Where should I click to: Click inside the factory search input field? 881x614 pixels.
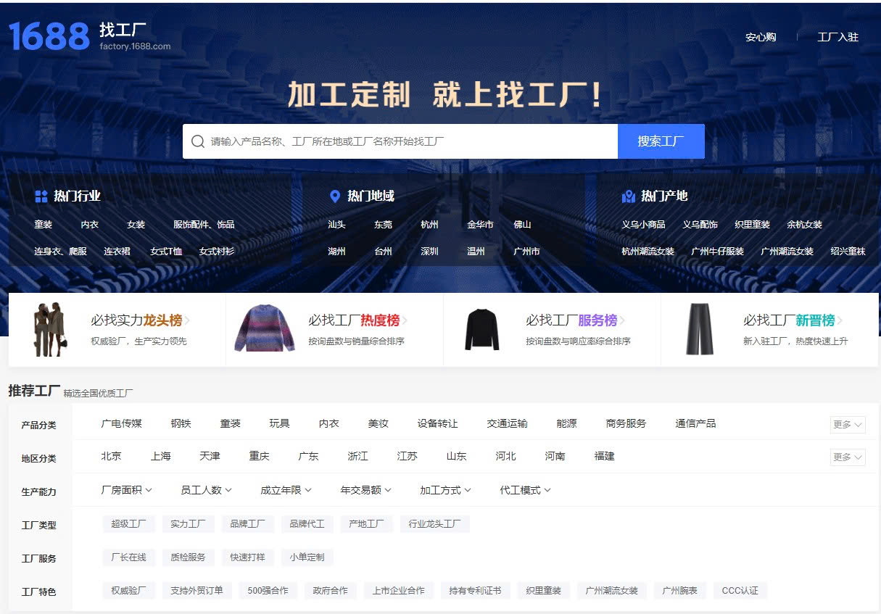pyautogui.click(x=399, y=141)
